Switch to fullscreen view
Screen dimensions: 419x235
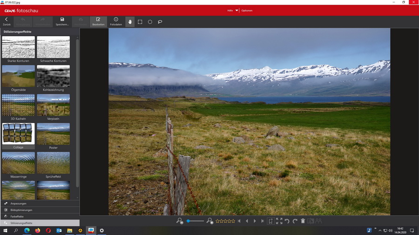[279, 222]
